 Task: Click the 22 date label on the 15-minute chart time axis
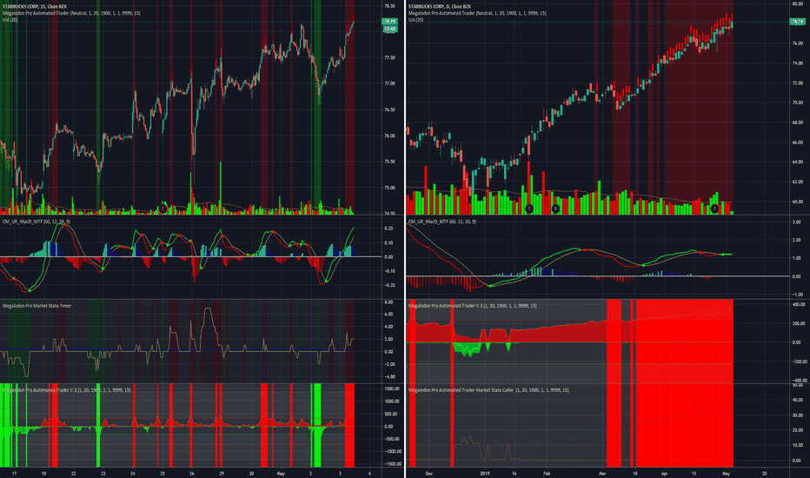pyautogui.click(x=73, y=474)
